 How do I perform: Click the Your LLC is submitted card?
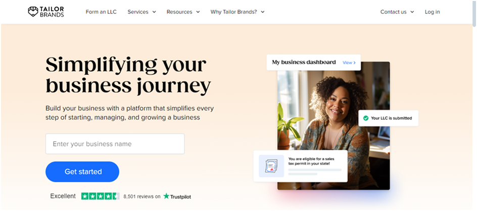(x=388, y=118)
